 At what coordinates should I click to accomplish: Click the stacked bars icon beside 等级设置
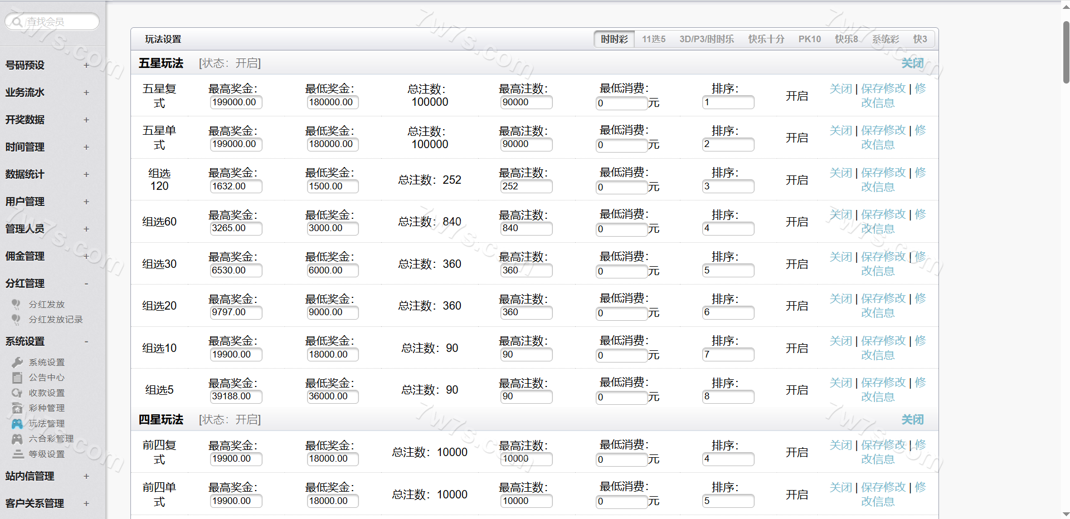pyautogui.click(x=17, y=454)
